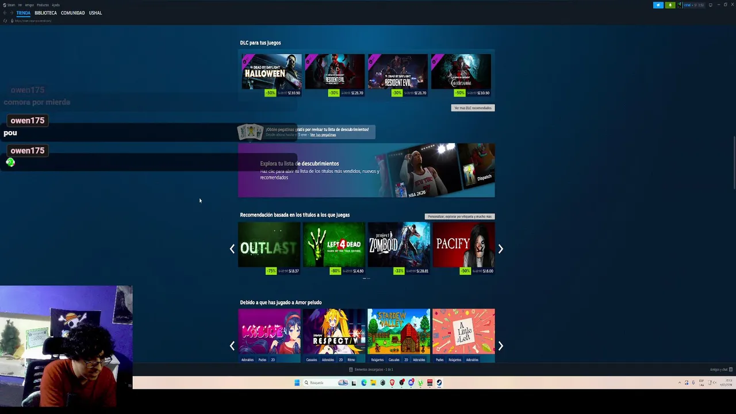This screenshot has width=736, height=414.
Task: Open Discord from the taskbar
Action: pyautogui.click(x=411, y=382)
